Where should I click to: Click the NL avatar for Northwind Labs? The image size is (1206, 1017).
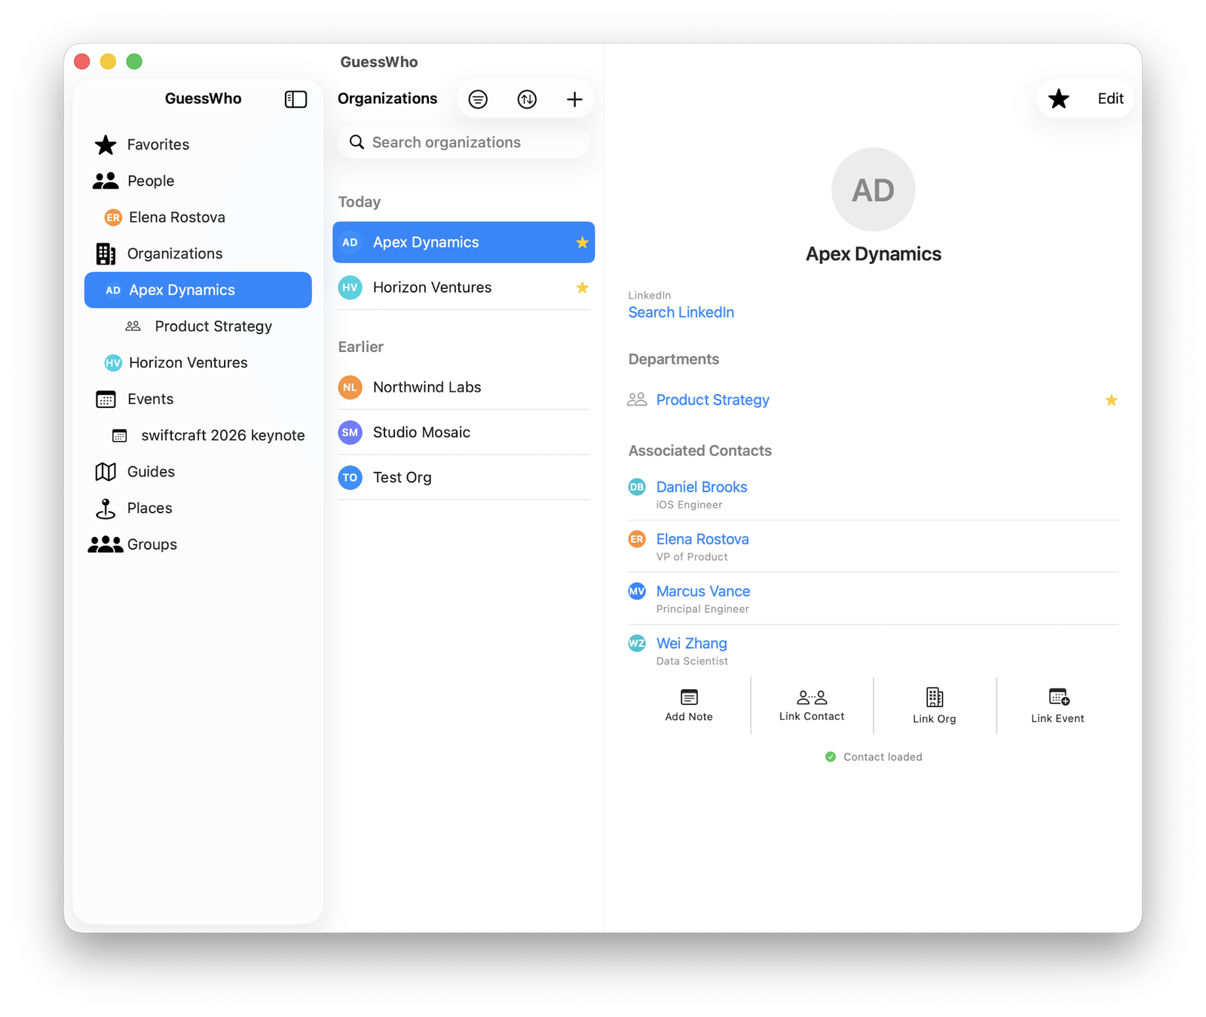coord(350,387)
